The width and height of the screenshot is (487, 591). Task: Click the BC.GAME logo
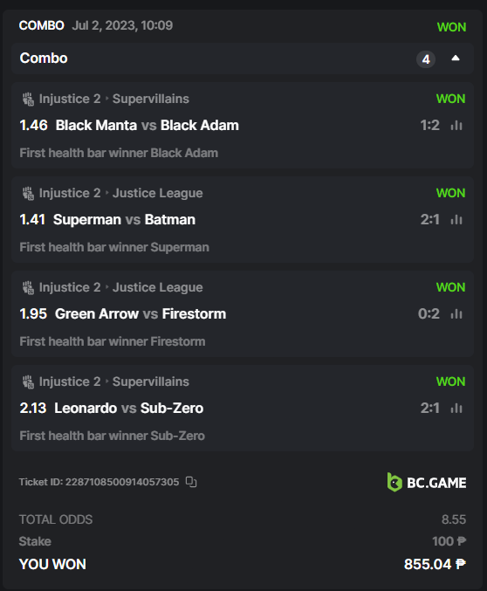tap(426, 483)
